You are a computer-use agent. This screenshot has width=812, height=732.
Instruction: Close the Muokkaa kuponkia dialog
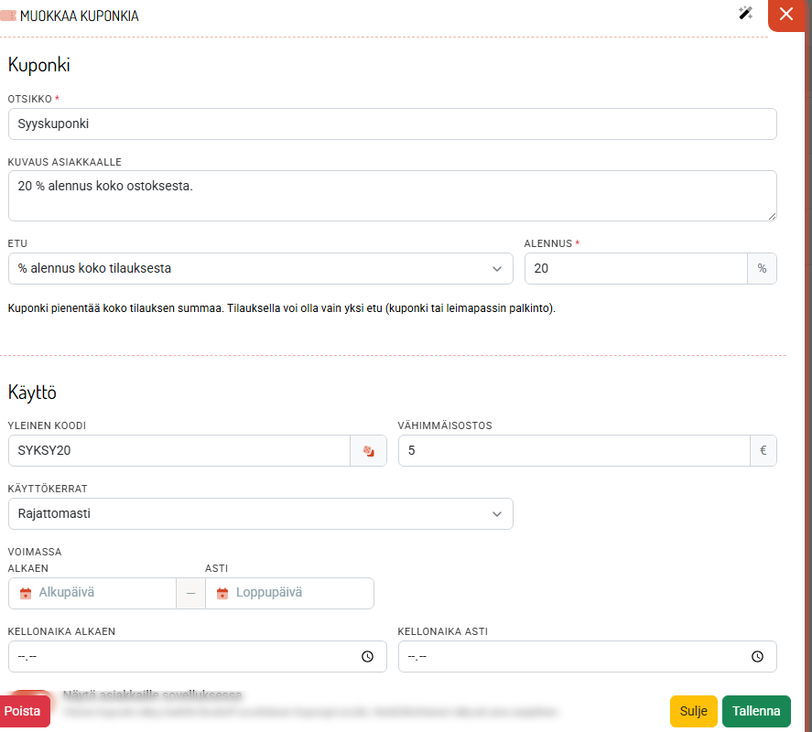pos(786,14)
